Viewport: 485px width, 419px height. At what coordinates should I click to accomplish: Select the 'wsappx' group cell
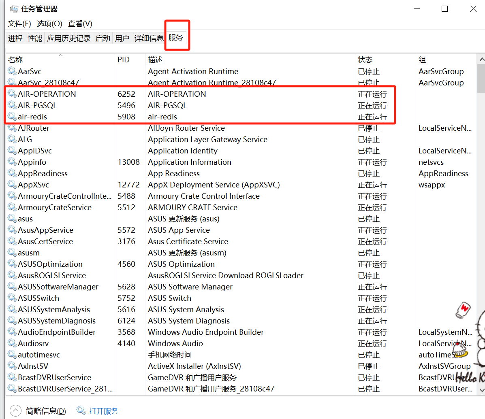432,185
